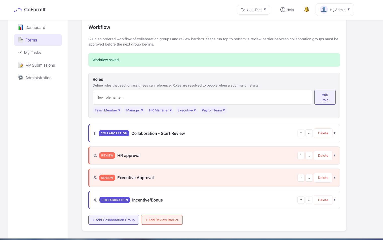The width and height of the screenshot is (383, 240).
Task: Open Administration in the sidebar
Action: tap(38, 78)
